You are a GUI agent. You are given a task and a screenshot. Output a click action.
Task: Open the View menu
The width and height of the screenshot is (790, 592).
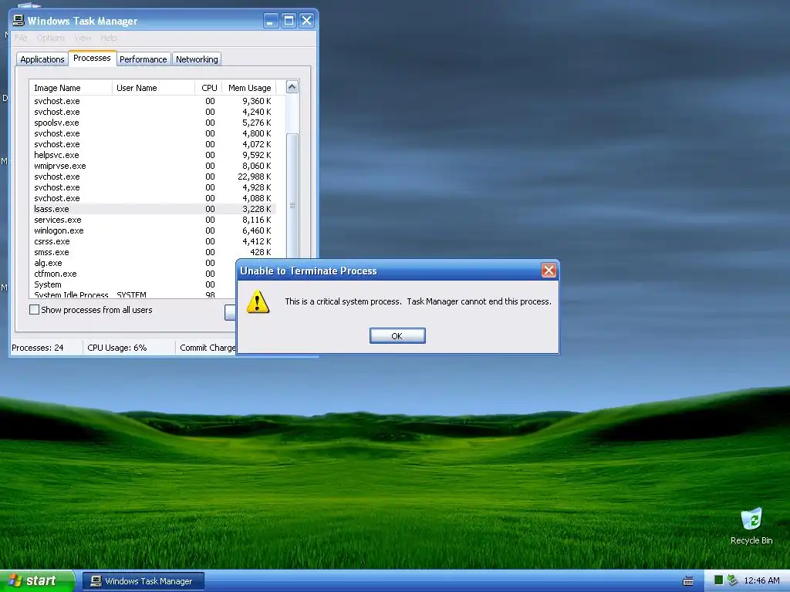click(83, 38)
